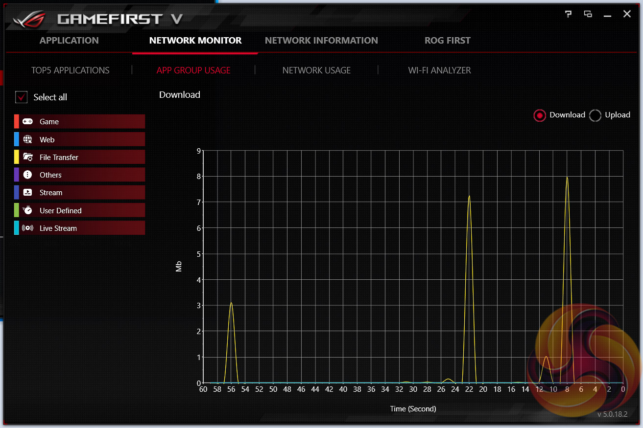This screenshot has width=643, height=428.
Task: Select the APP GROUP USAGE sub-tab
Action: pyautogui.click(x=193, y=70)
